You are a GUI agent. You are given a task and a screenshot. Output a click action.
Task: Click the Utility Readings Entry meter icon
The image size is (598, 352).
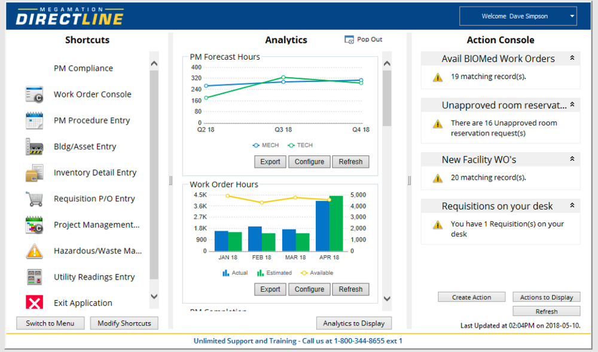34,277
